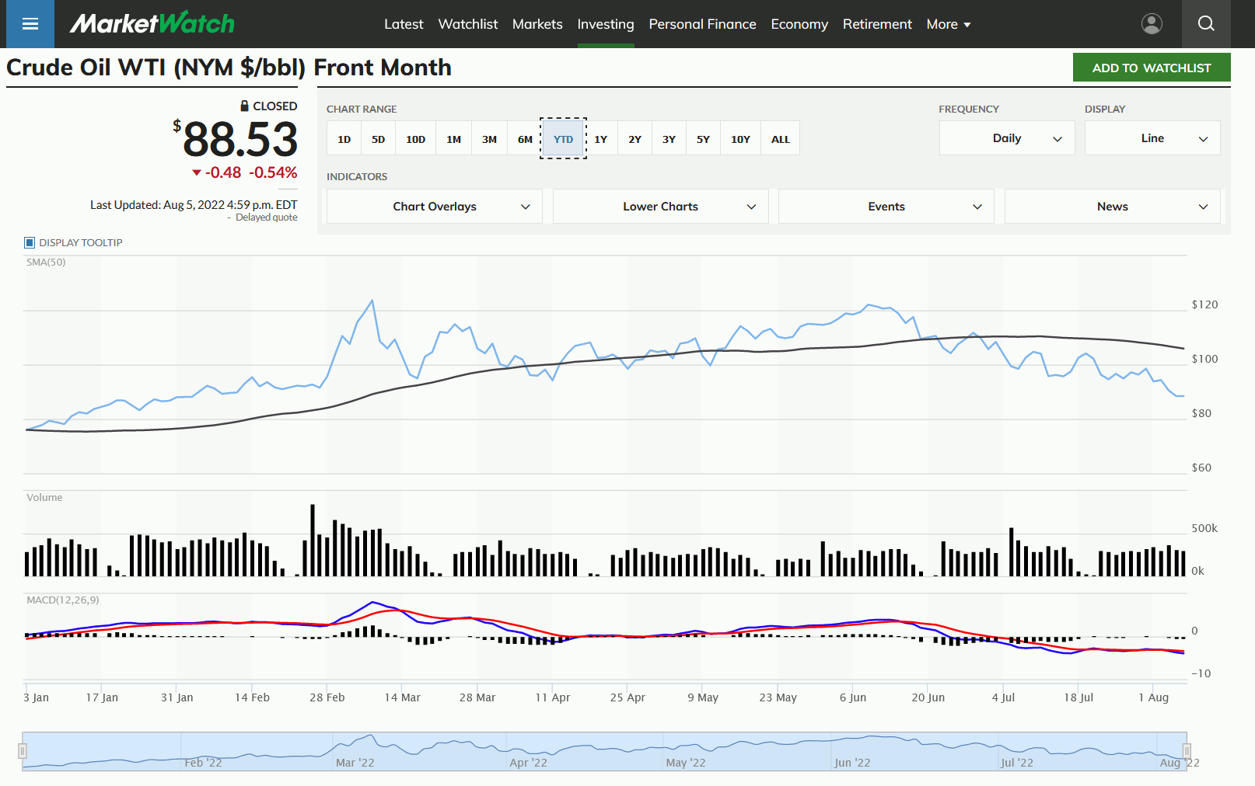Open the Events dropdown
The width and height of the screenshot is (1255, 786).
click(886, 207)
